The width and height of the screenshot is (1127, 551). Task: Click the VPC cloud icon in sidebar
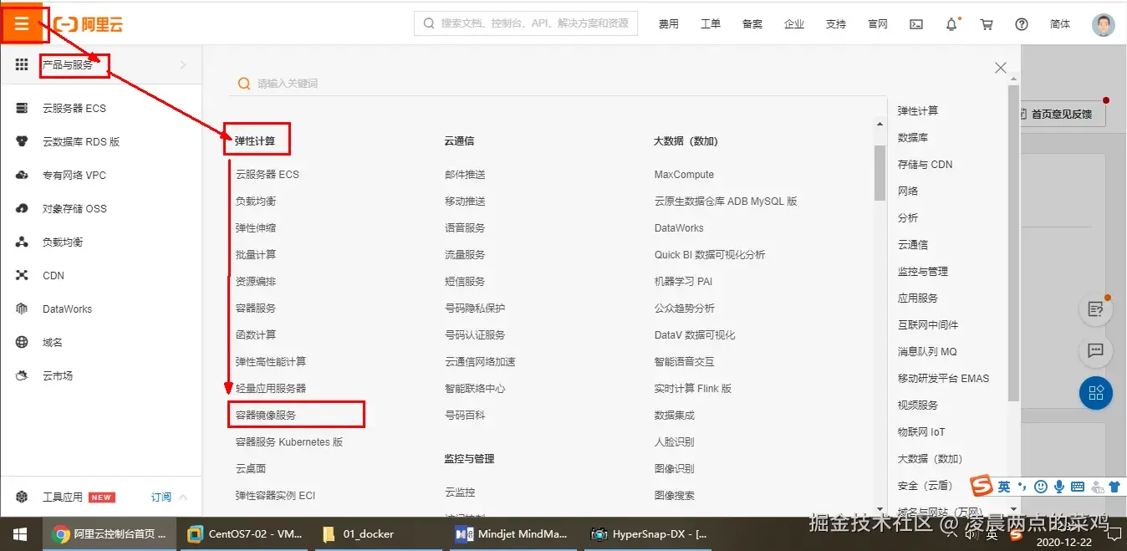(23, 175)
